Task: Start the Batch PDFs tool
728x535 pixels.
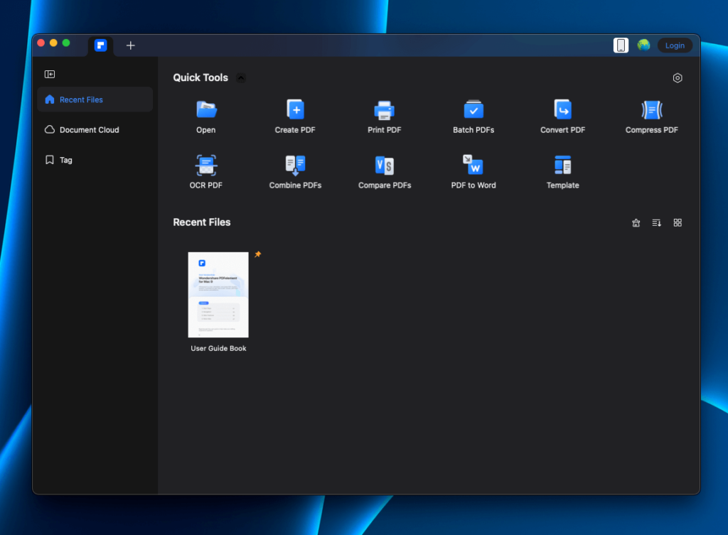Action: (x=473, y=117)
